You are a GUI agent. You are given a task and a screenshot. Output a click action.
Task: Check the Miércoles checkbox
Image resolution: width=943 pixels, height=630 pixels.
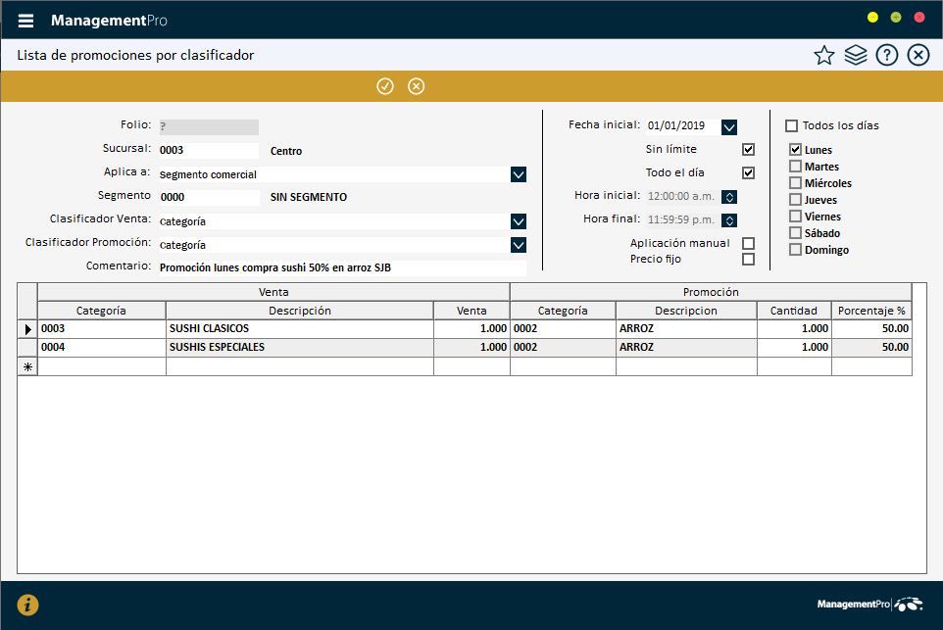pyautogui.click(x=795, y=183)
